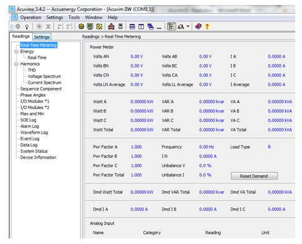
Task: Click the green monitor icon in toolbar
Action: point(90,27)
